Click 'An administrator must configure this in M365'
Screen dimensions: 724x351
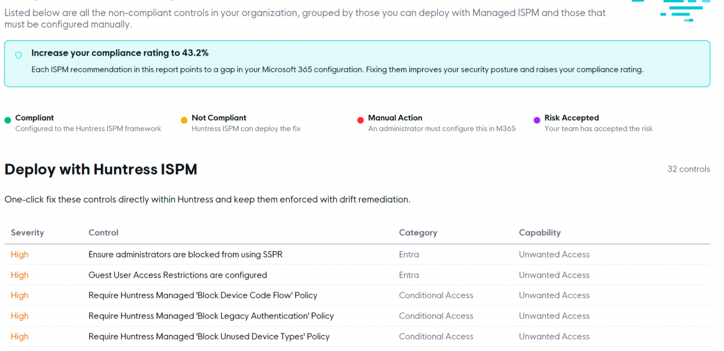coord(442,129)
